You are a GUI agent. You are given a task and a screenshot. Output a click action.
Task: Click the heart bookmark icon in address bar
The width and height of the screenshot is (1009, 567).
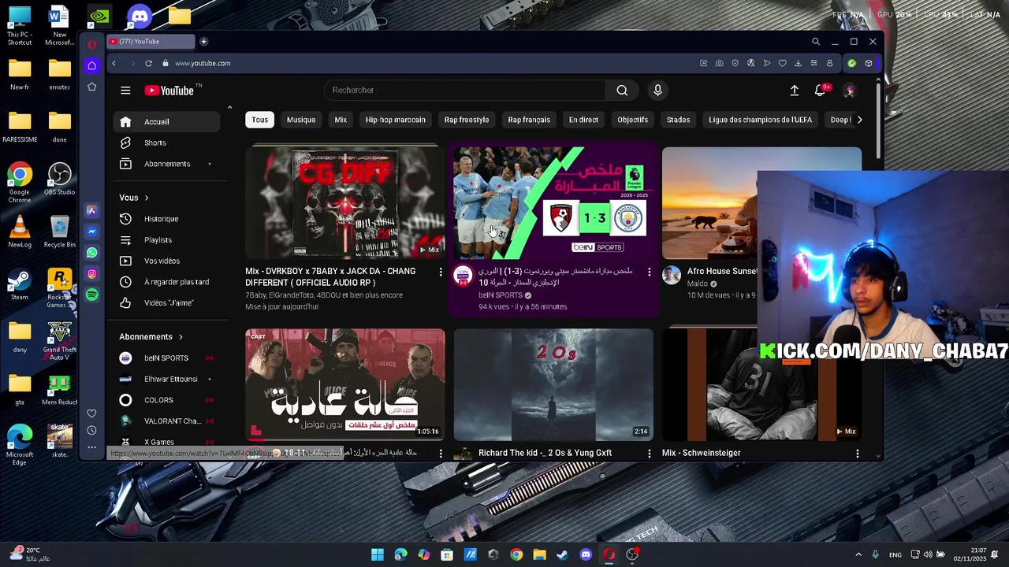pyautogui.click(x=782, y=63)
